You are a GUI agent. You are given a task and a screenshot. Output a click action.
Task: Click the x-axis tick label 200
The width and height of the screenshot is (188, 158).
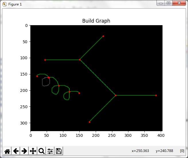click(95, 135)
